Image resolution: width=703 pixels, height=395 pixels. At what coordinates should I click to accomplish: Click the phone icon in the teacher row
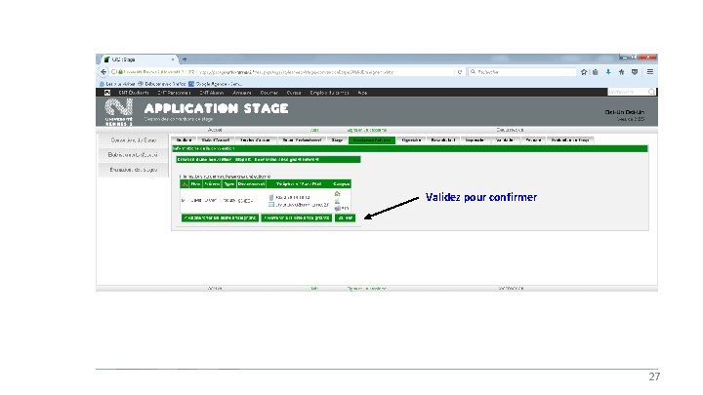click(271, 197)
